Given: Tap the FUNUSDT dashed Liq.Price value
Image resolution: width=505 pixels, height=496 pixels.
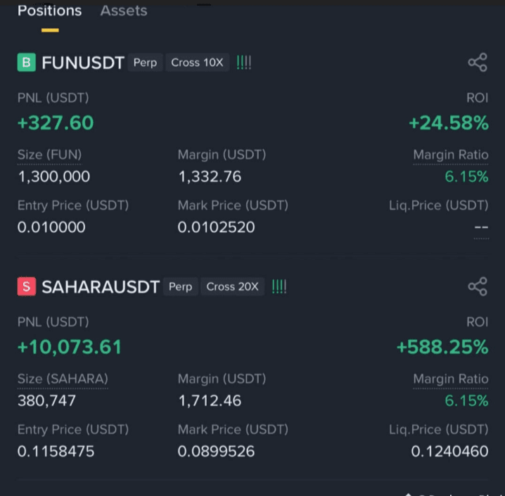Looking at the screenshot, I should (481, 227).
